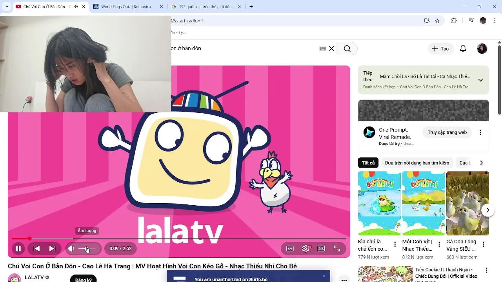The height and width of the screenshot is (282, 502).
Task: Select Dựa trên nội dung bạn tìm kiếm chip
Action: coord(417,163)
